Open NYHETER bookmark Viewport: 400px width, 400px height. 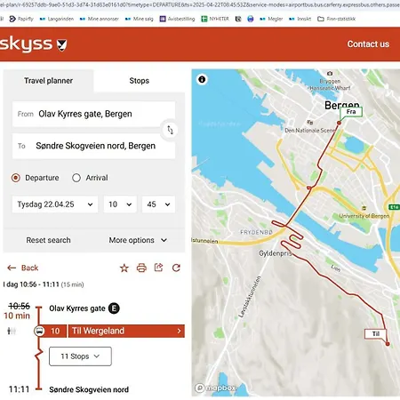215,19
